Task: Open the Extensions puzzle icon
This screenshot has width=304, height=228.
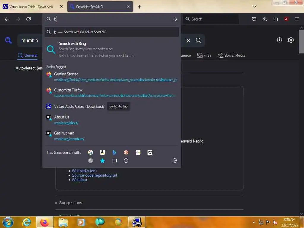Action: pyautogui.click(x=275, y=19)
